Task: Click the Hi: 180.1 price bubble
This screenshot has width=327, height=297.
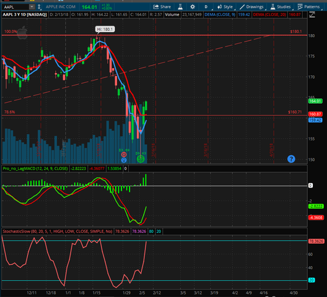Action: [x=105, y=29]
